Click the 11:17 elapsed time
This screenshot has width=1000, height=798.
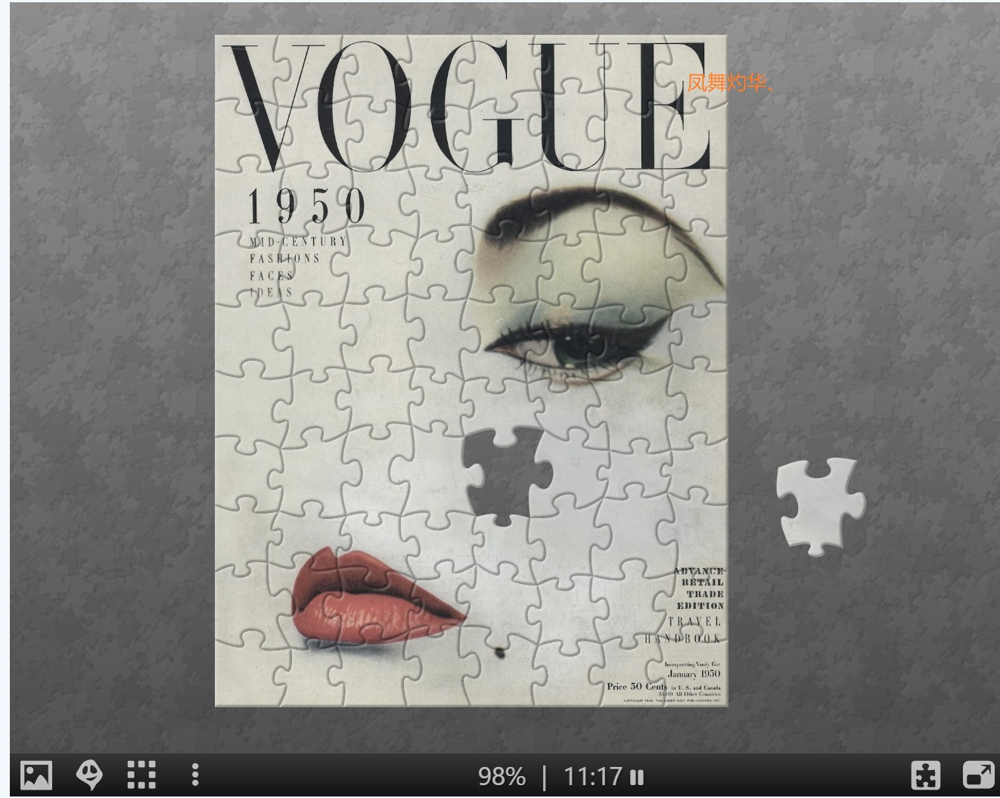point(593,777)
